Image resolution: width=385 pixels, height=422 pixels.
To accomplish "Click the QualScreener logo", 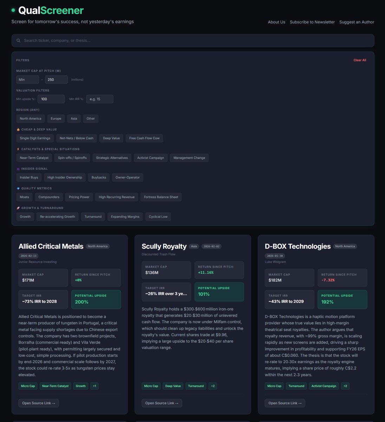I will click(47, 11).
